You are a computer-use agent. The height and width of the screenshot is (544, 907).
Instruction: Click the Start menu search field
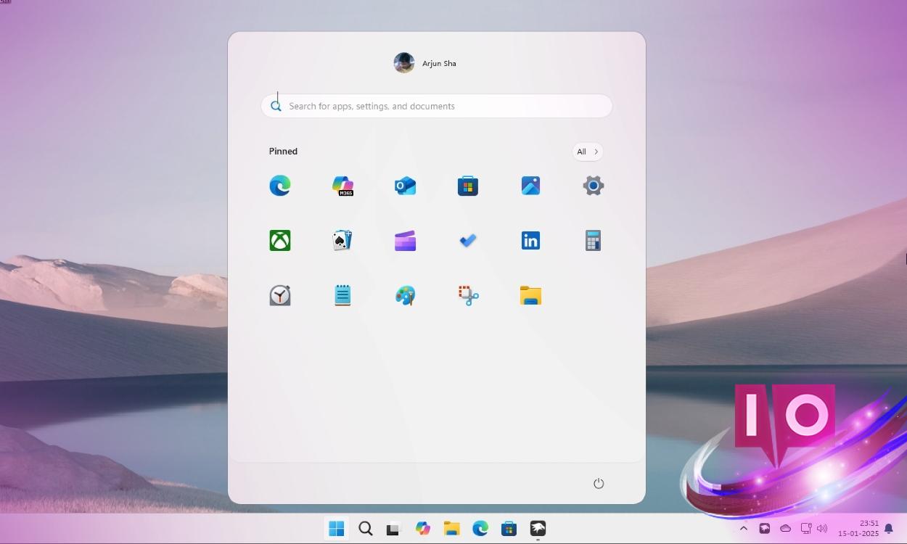(x=436, y=106)
